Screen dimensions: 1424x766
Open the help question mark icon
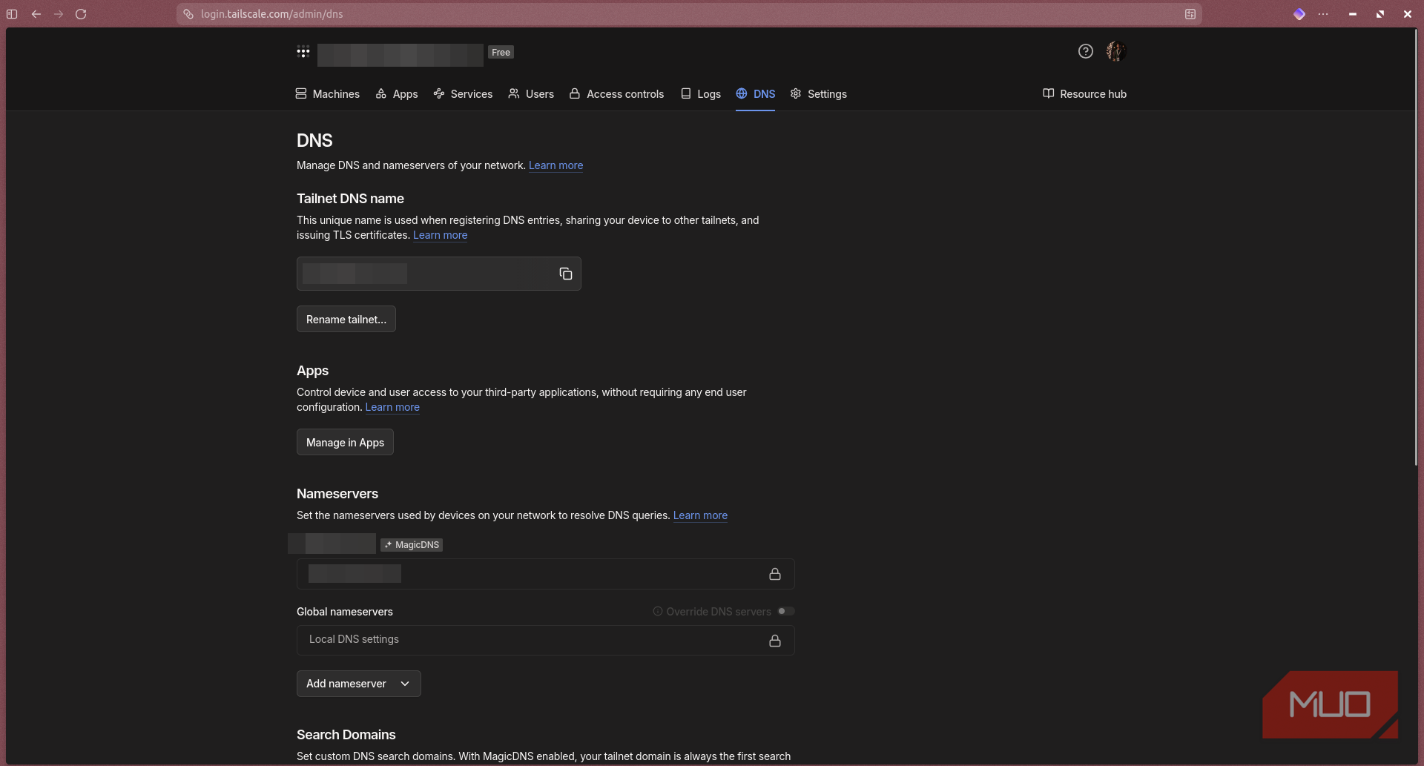(1086, 51)
